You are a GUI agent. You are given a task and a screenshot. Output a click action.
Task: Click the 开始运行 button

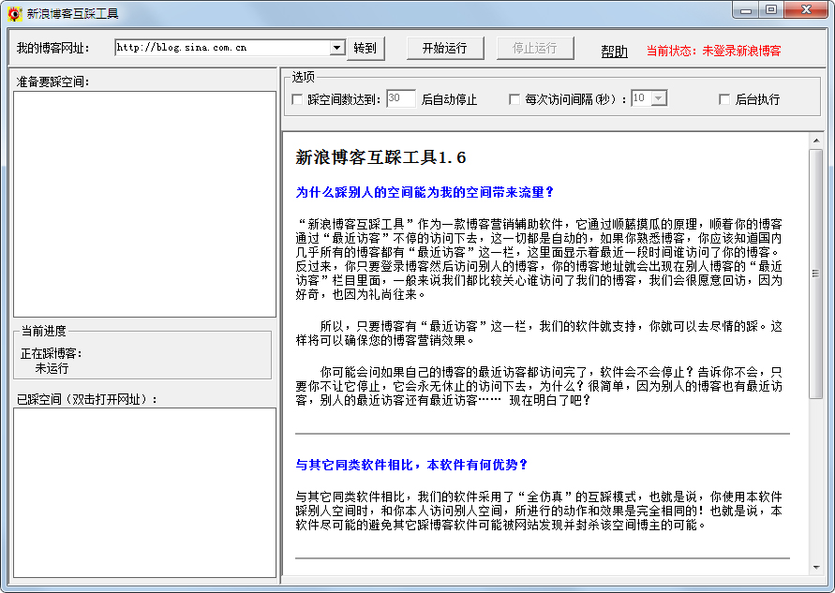point(445,49)
